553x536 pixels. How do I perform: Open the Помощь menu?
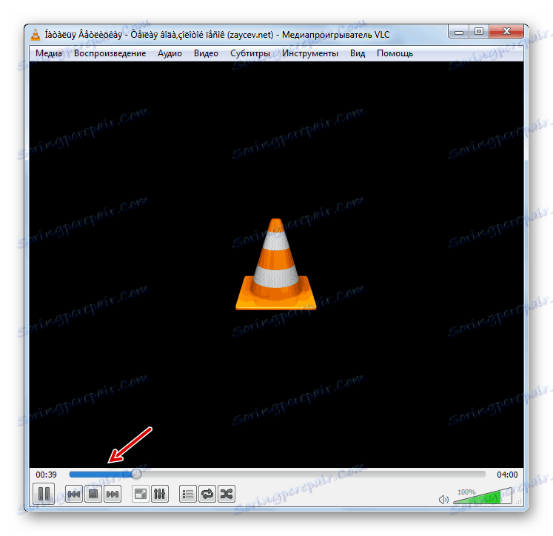tap(395, 53)
